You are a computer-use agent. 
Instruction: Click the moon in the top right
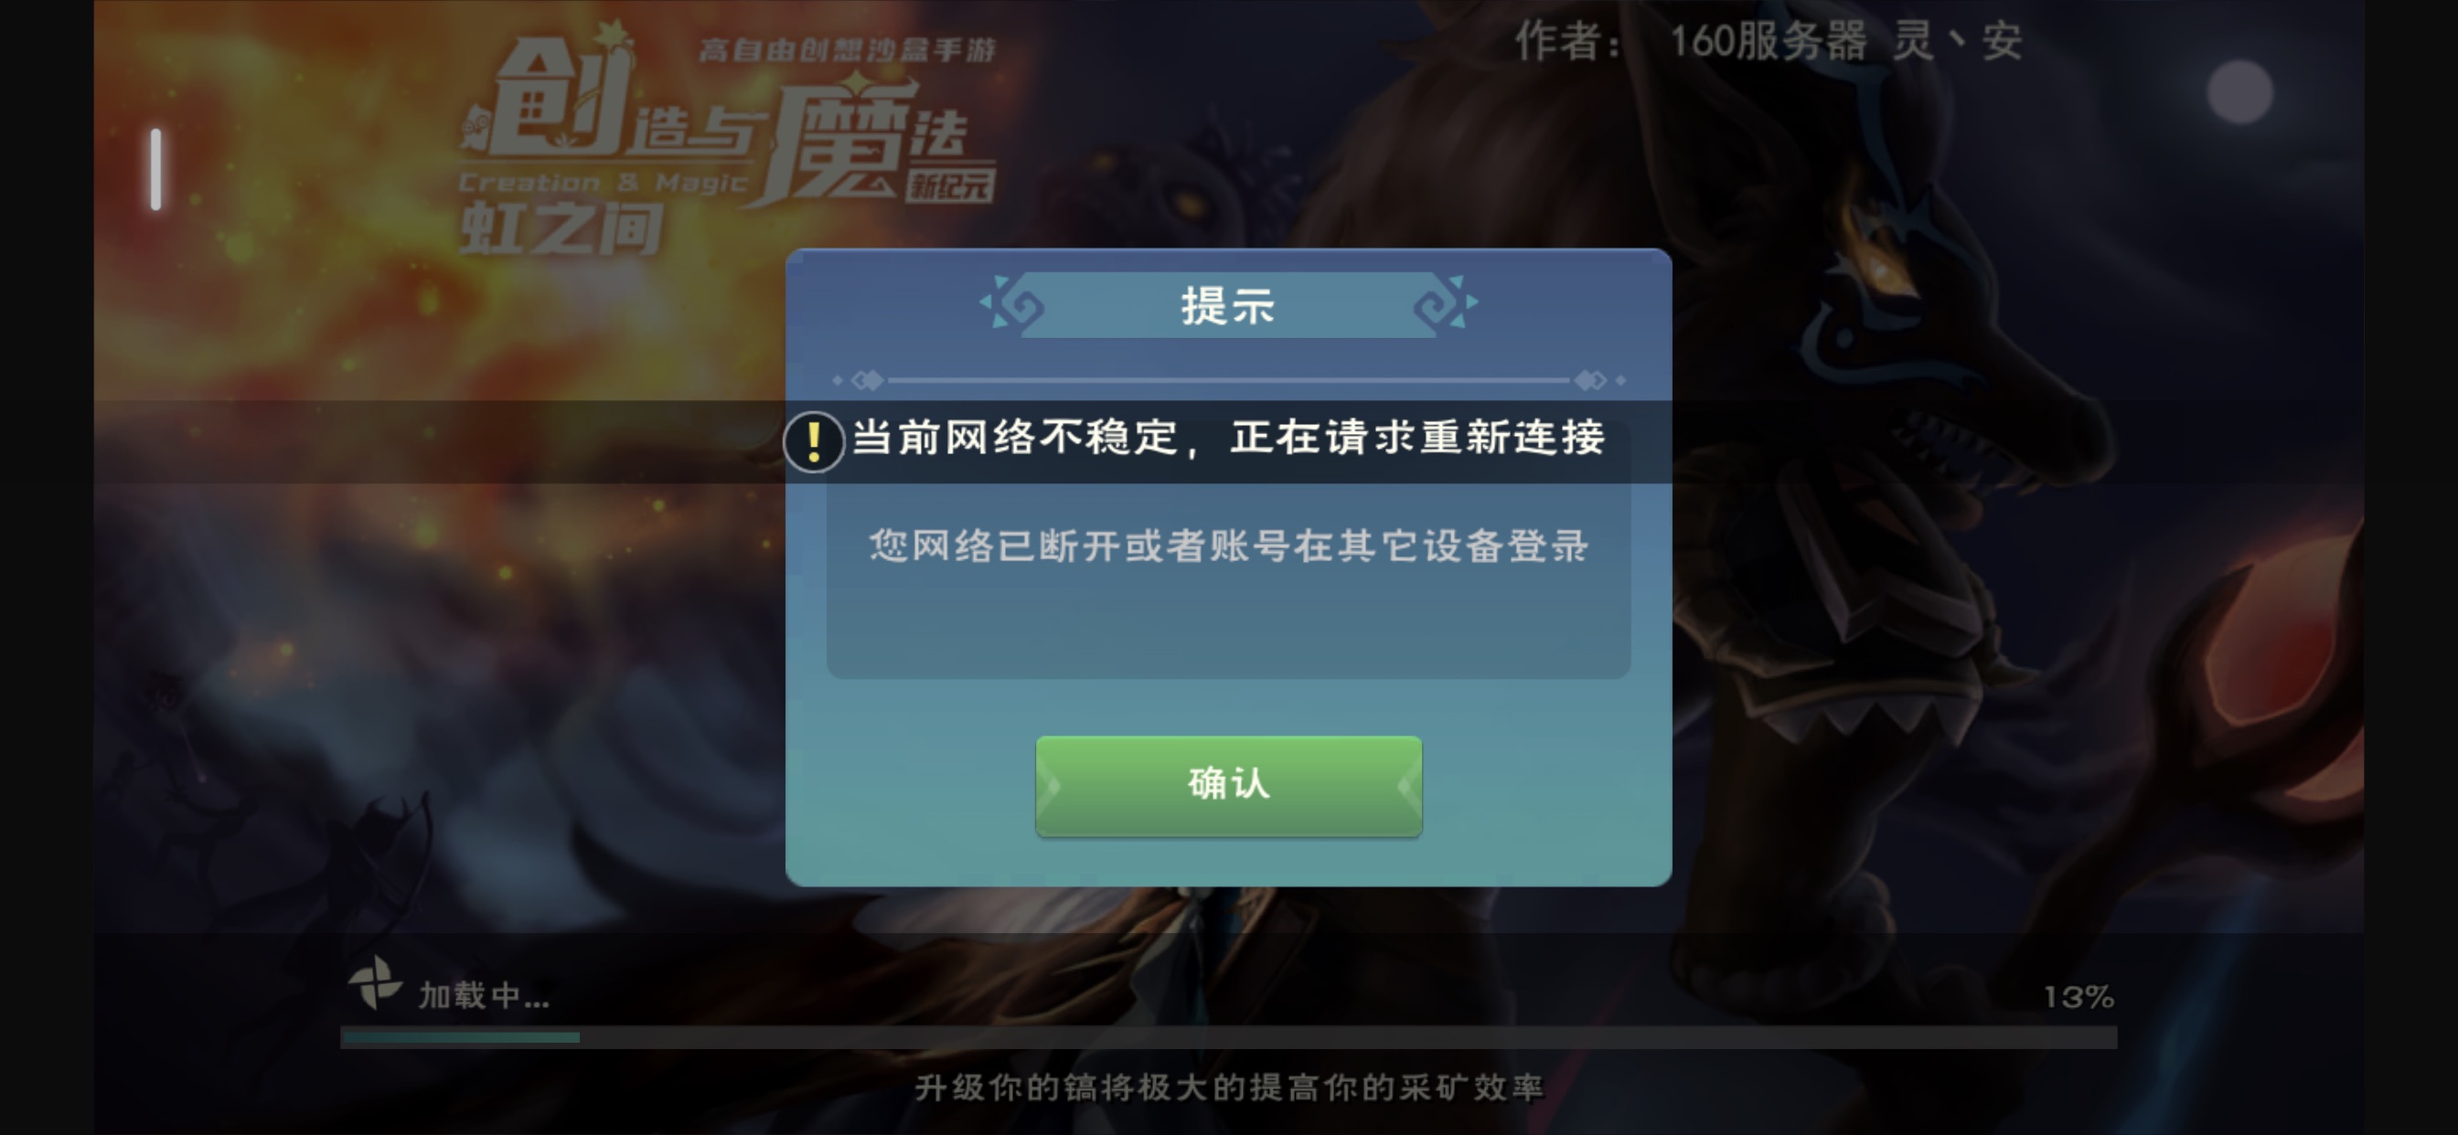[2239, 91]
